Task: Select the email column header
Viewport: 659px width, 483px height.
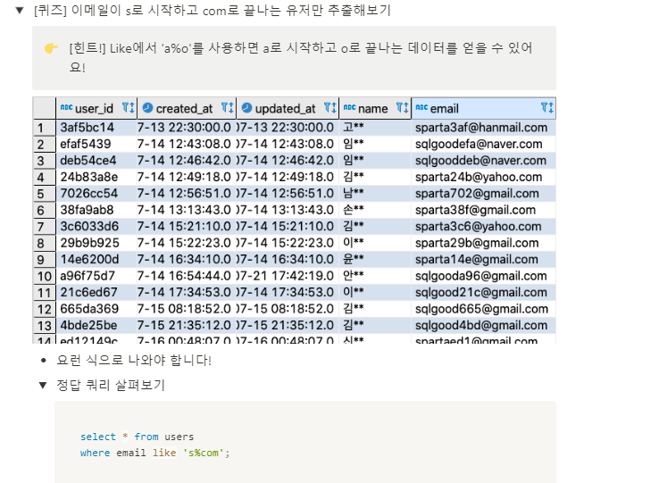Action: click(x=483, y=108)
